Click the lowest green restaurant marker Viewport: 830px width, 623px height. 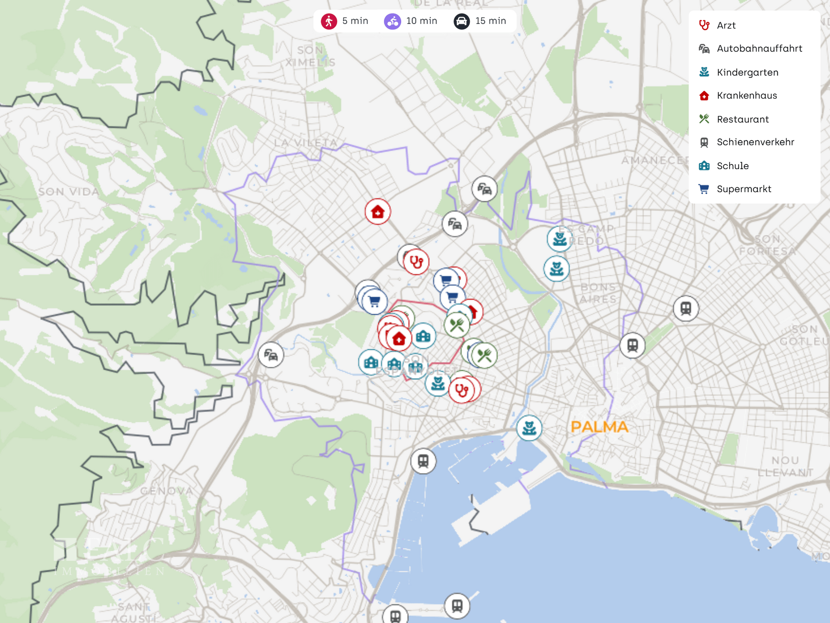click(485, 356)
